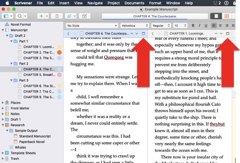Toggle bold formatting
The height and width of the screenshot is (163, 240).
point(193,25)
